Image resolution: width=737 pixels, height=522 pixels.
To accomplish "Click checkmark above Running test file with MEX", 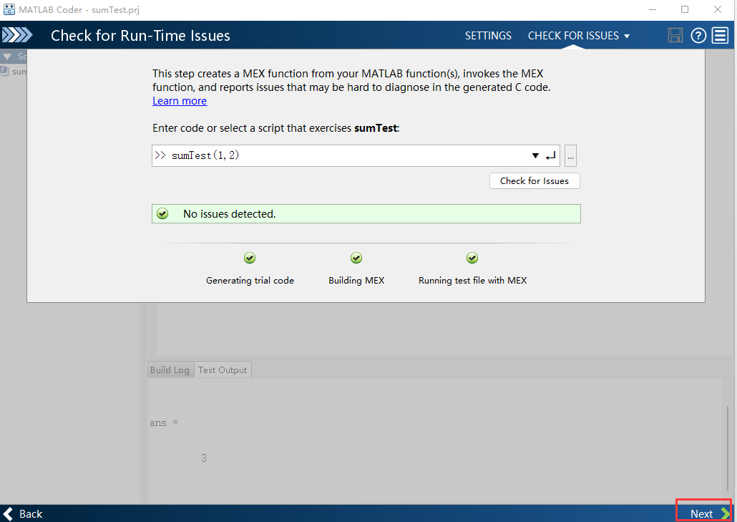I will tap(472, 258).
